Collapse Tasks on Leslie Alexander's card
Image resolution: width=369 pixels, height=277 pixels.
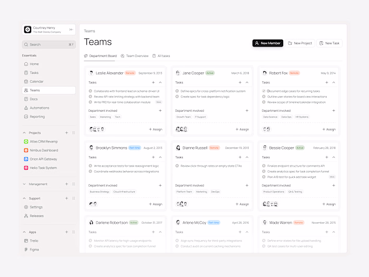pos(160,82)
